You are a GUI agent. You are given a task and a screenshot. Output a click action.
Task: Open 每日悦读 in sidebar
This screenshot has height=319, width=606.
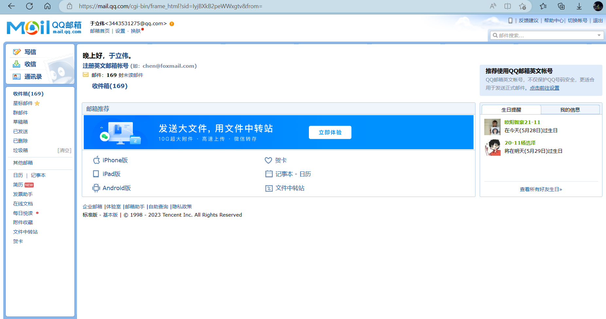pyautogui.click(x=23, y=213)
